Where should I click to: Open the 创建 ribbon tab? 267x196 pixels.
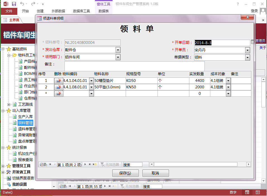pos(40,11)
